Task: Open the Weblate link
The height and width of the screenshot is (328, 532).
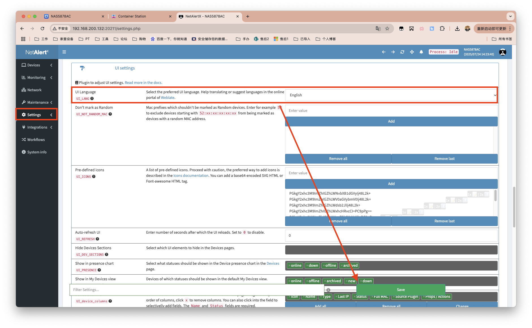Action: point(168,98)
